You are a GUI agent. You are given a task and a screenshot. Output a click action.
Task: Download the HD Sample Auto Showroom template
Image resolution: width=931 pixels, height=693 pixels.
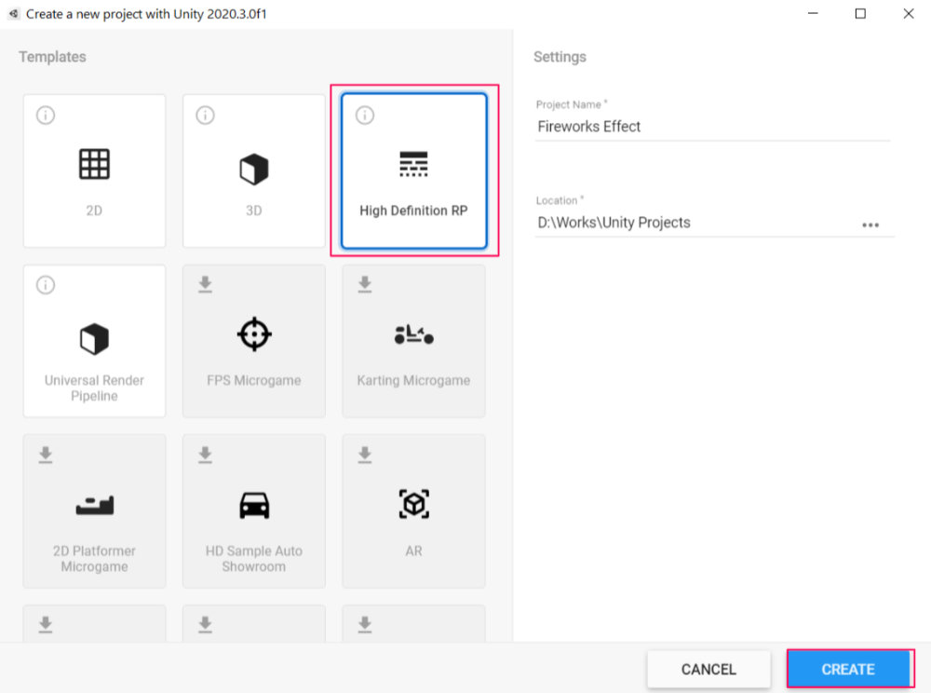(205, 455)
